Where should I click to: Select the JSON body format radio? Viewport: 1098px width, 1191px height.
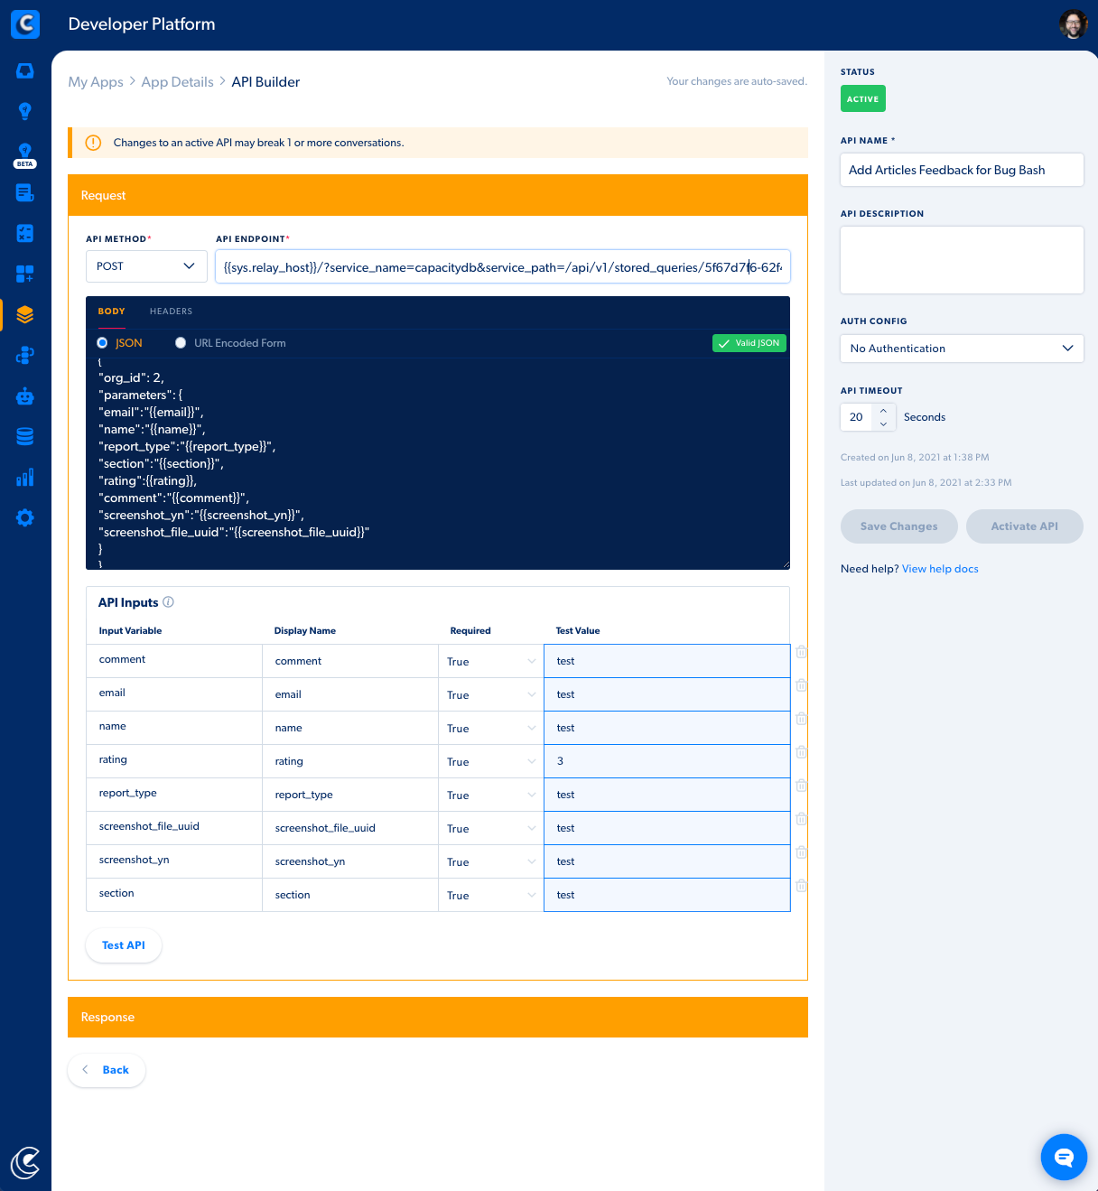pyautogui.click(x=102, y=343)
